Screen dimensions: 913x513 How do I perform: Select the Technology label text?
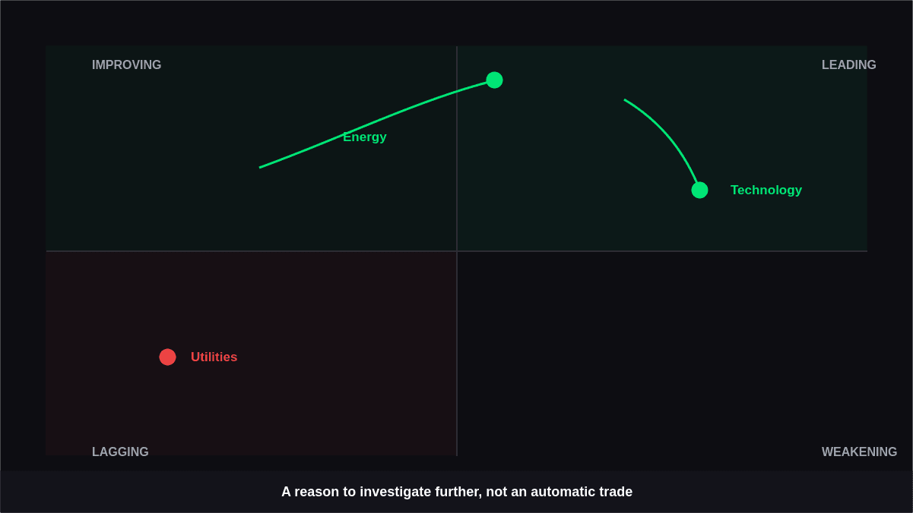766,190
